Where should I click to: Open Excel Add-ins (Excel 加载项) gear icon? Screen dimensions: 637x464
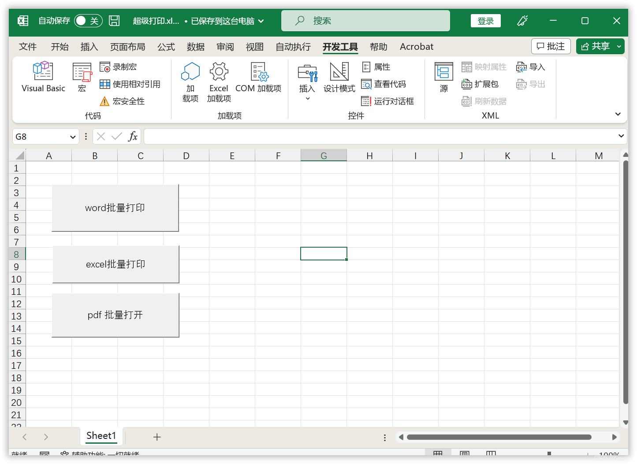[219, 82]
